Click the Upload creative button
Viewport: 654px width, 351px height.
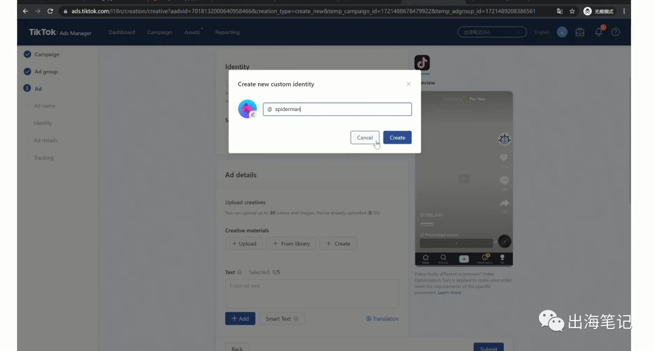pos(244,243)
